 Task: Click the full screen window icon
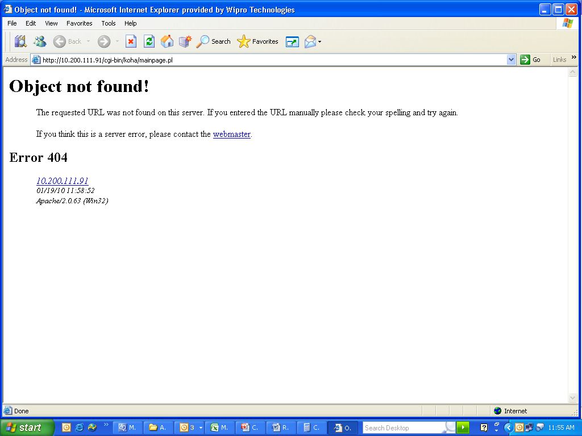(x=292, y=41)
